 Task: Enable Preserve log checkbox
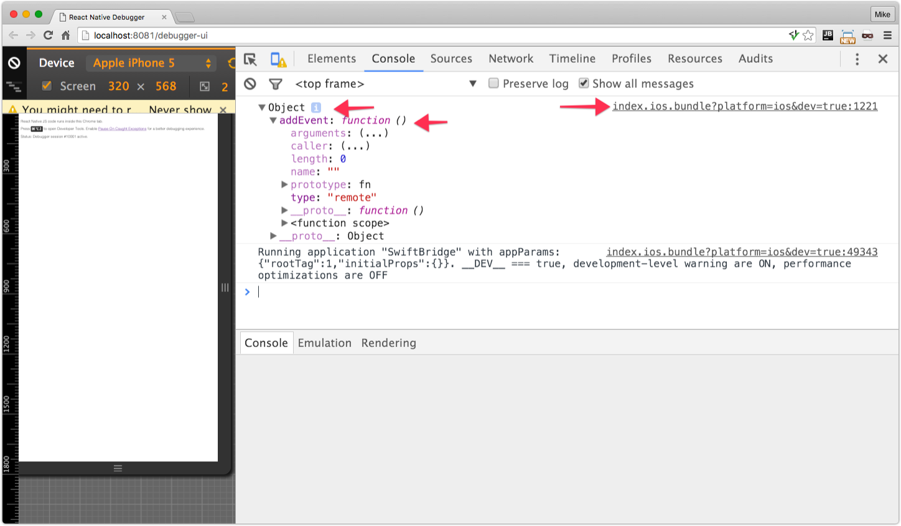click(493, 83)
